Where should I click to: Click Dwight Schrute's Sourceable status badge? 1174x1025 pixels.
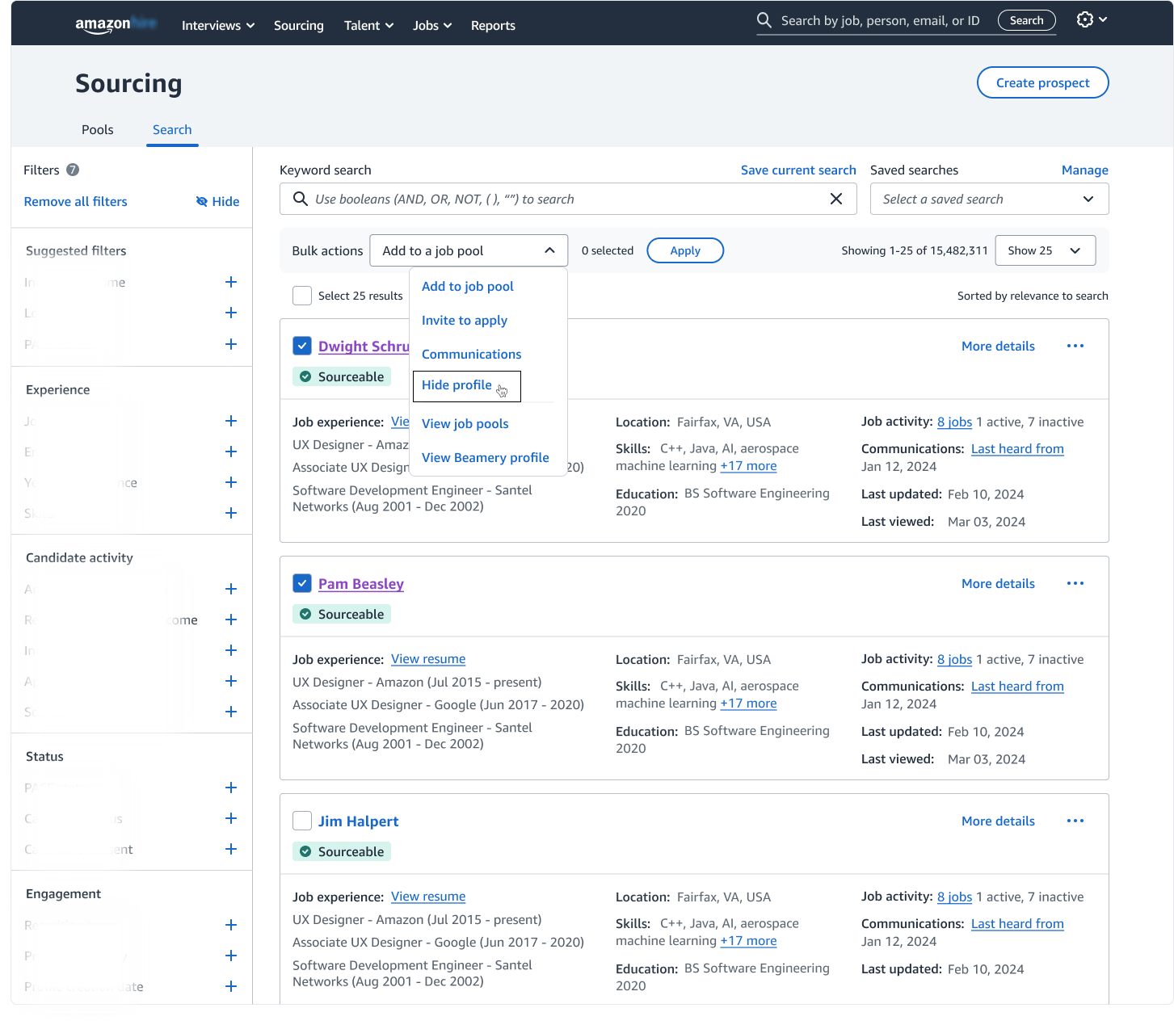342,376
